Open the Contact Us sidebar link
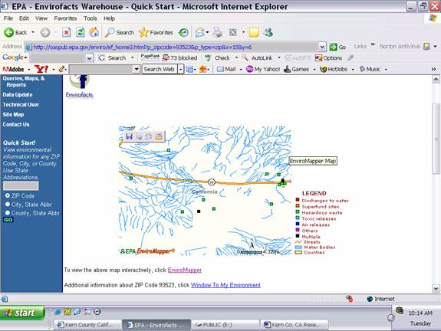 [x=16, y=124]
